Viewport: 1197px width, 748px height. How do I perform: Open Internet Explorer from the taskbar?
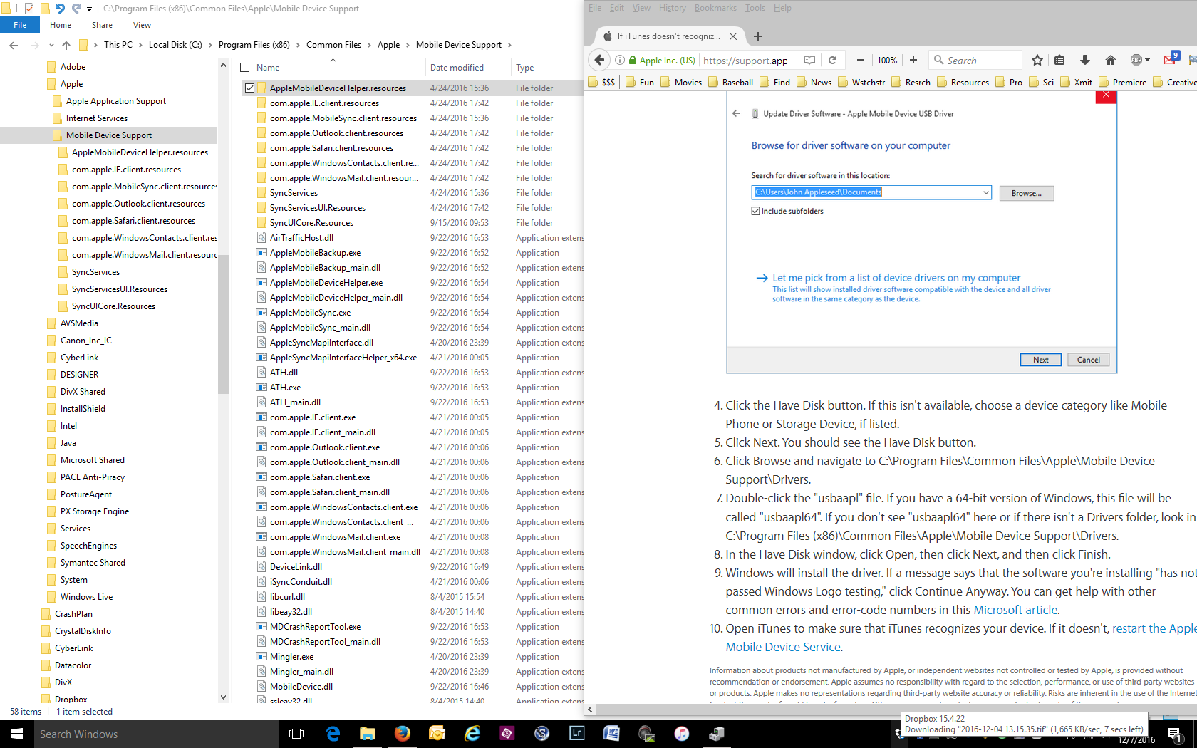point(472,734)
